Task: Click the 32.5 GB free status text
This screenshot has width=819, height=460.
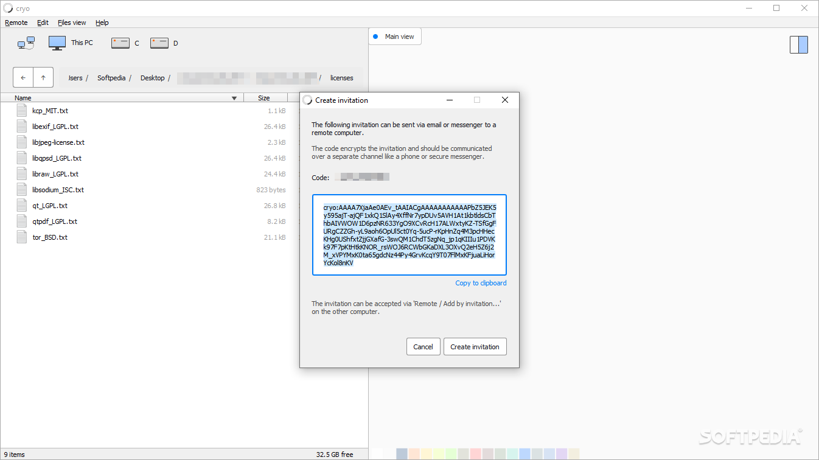Action: (335, 455)
